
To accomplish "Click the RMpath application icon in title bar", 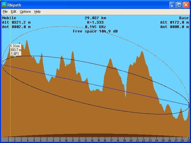I will tap(4, 5).
